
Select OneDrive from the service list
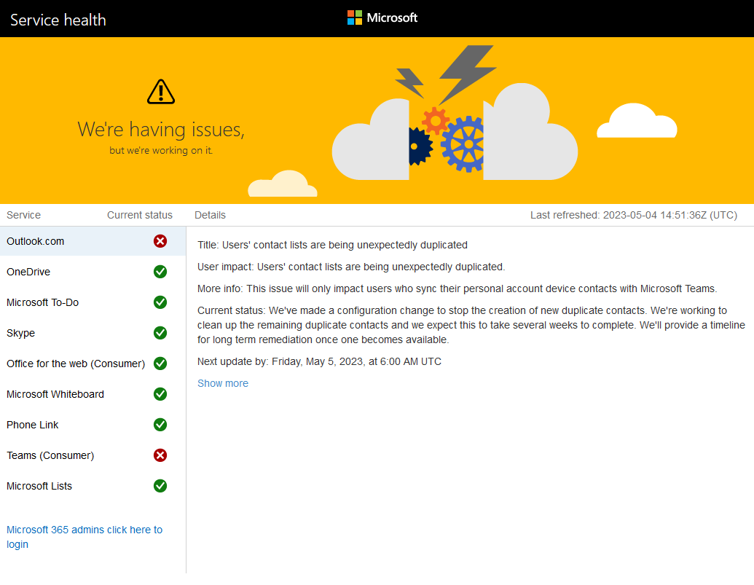pos(28,272)
